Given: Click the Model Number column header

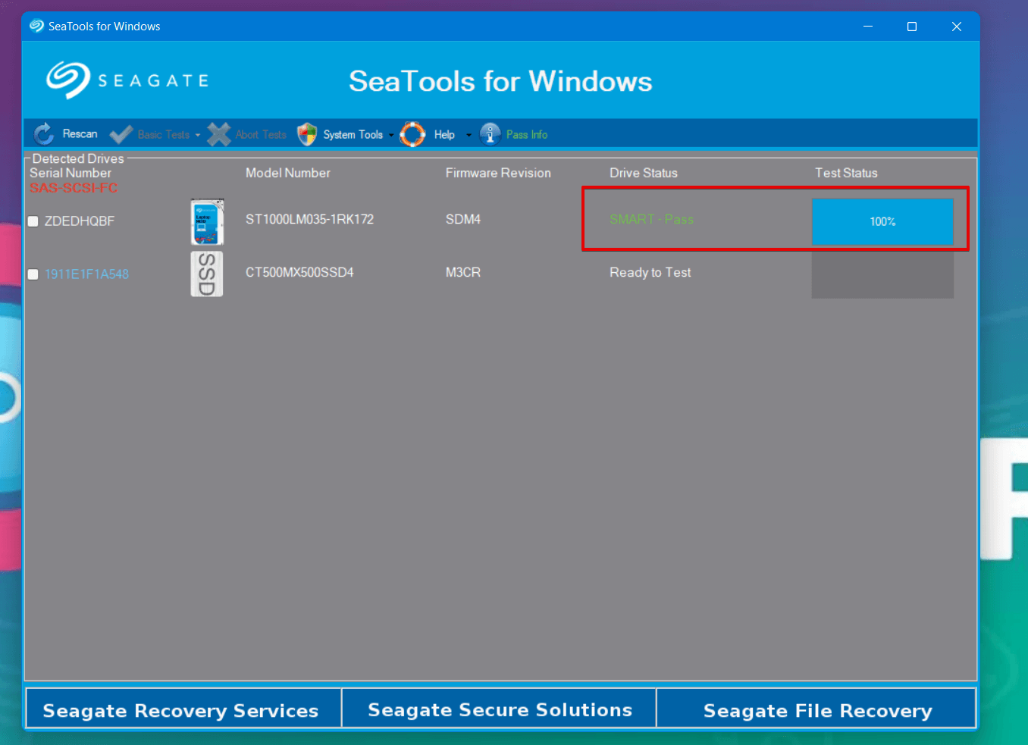Looking at the screenshot, I should (288, 173).
